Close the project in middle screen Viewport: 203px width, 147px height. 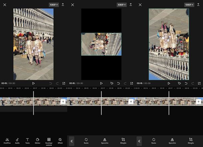point(73,5)
